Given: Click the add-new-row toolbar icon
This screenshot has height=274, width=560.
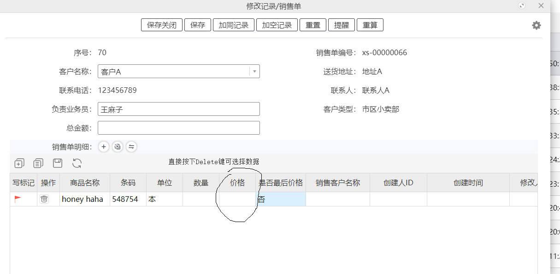Looking at the screenshot, I should coord(19,163).
